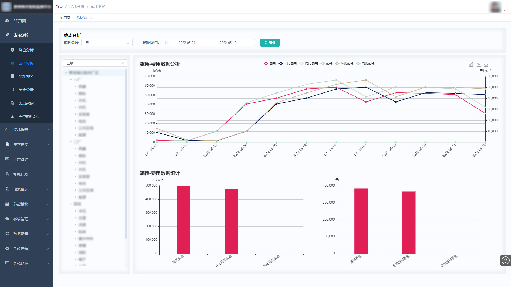Switch chart to line view icon
The image size is (511, 287).
click(x=479, y=65)
